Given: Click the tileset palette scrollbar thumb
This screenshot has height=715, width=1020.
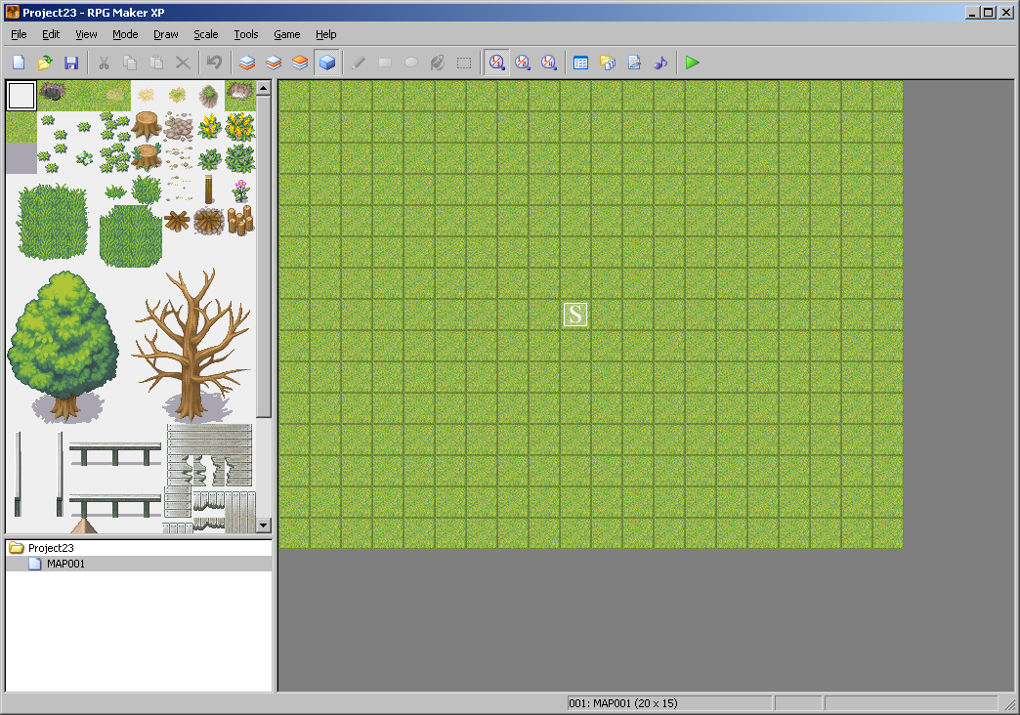Looking at the screenshot, I should (264, 257).
